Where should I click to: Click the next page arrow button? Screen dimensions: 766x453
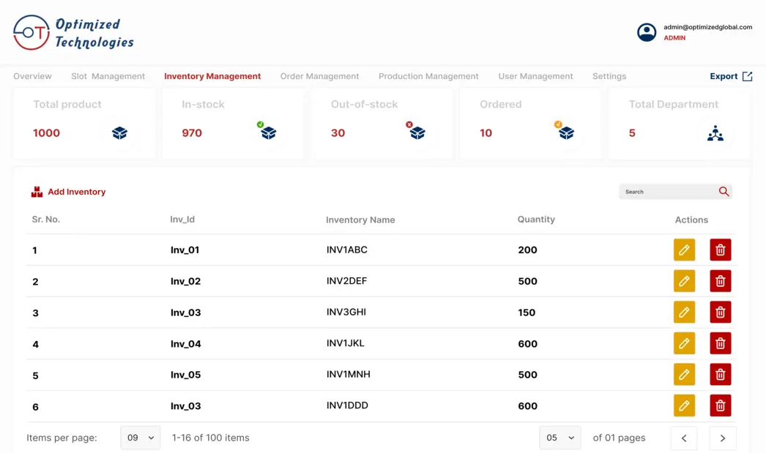click(x=722, y=438)
